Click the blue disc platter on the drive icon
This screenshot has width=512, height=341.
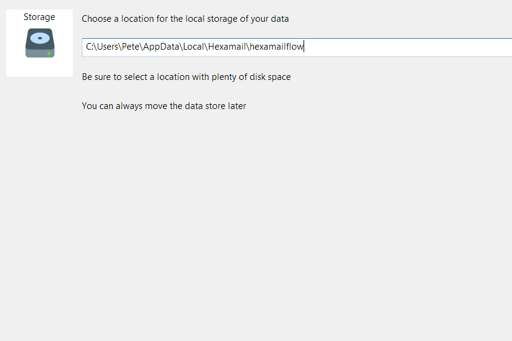[40, 38]
